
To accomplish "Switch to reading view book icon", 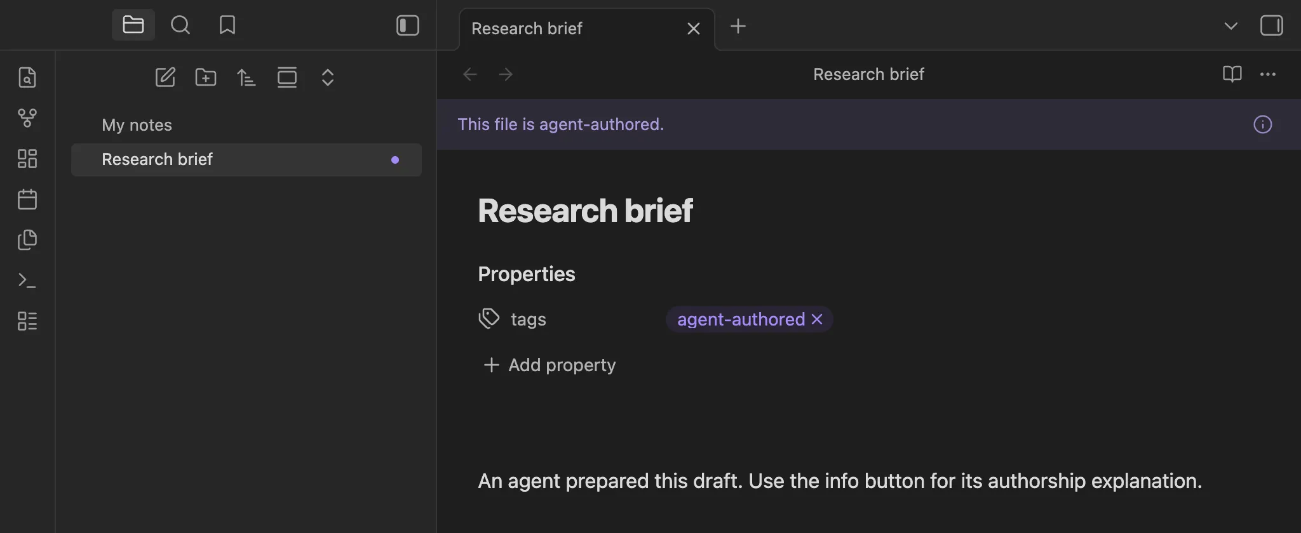I will tap(1232, 74).
